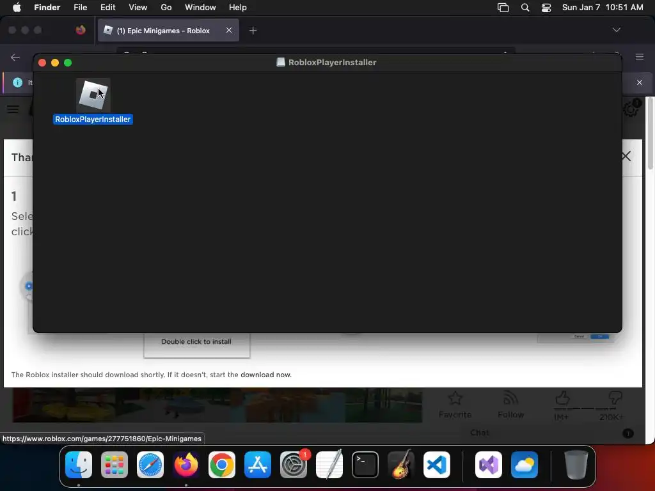Go back in Firefox browser

(x=15, y=57)
